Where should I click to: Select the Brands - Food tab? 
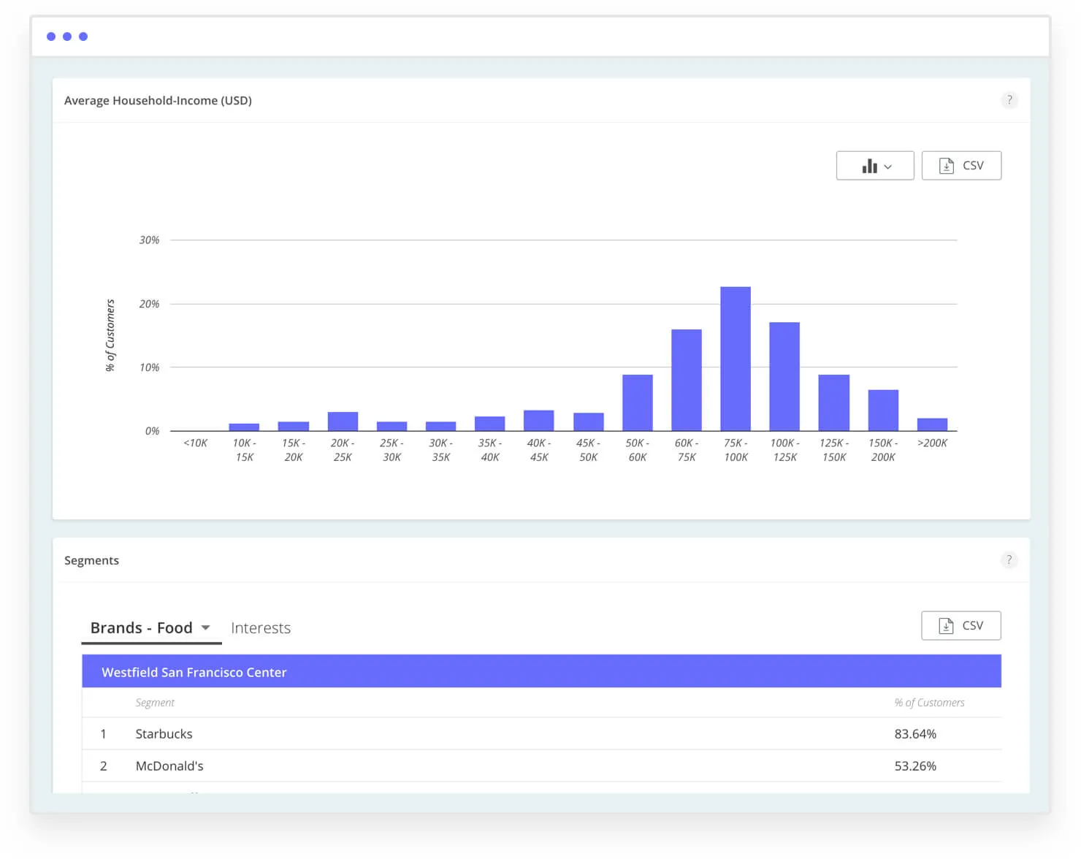tap(141, 627)
